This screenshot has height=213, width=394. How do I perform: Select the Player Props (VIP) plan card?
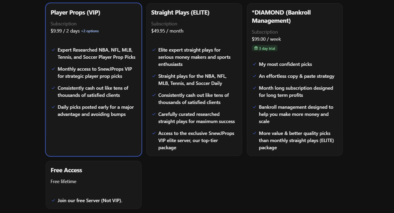point(94,80)
